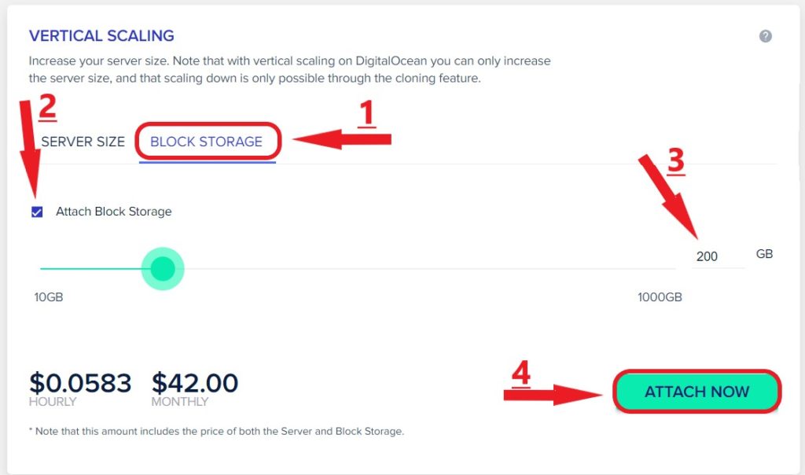
Task: Switch to the SERVER SIZE tab
Action: point(83,142)
